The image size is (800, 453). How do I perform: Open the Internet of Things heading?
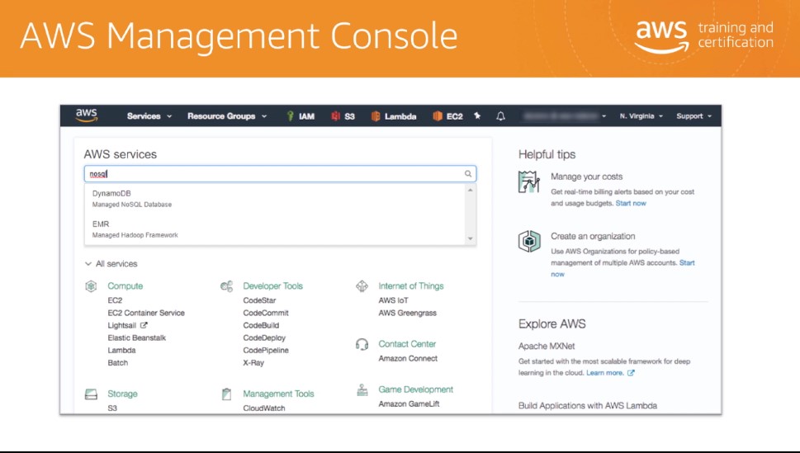tap(410, 286)
